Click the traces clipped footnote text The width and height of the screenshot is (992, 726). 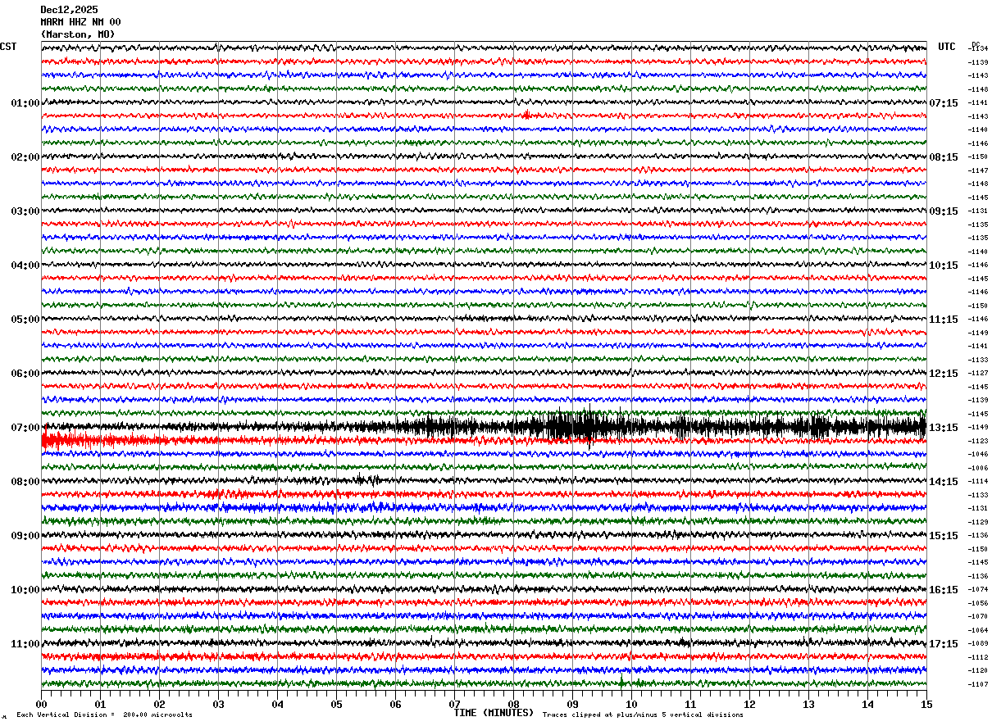[643, 715]
